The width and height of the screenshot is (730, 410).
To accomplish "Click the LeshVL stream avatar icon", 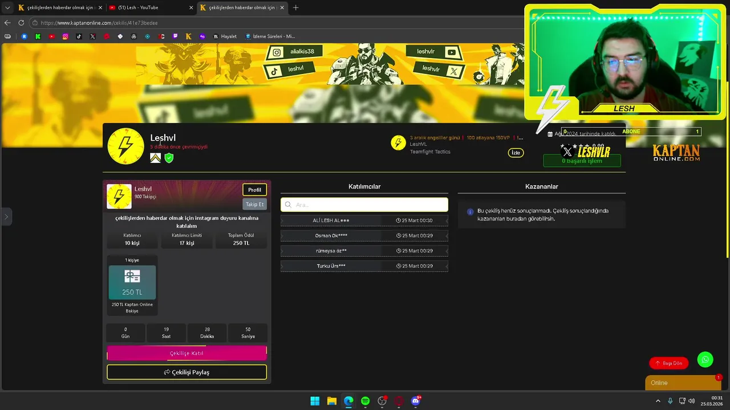I will point(398,143).
